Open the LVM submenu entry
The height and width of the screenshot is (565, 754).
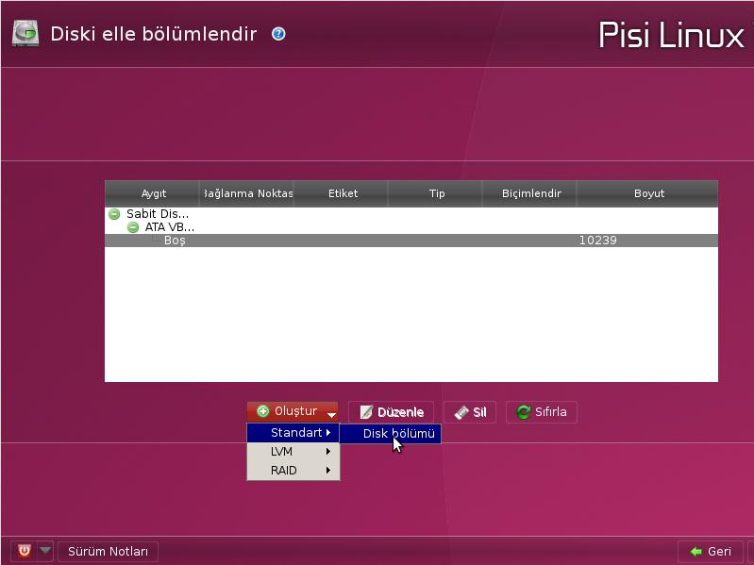coord(293,452)
